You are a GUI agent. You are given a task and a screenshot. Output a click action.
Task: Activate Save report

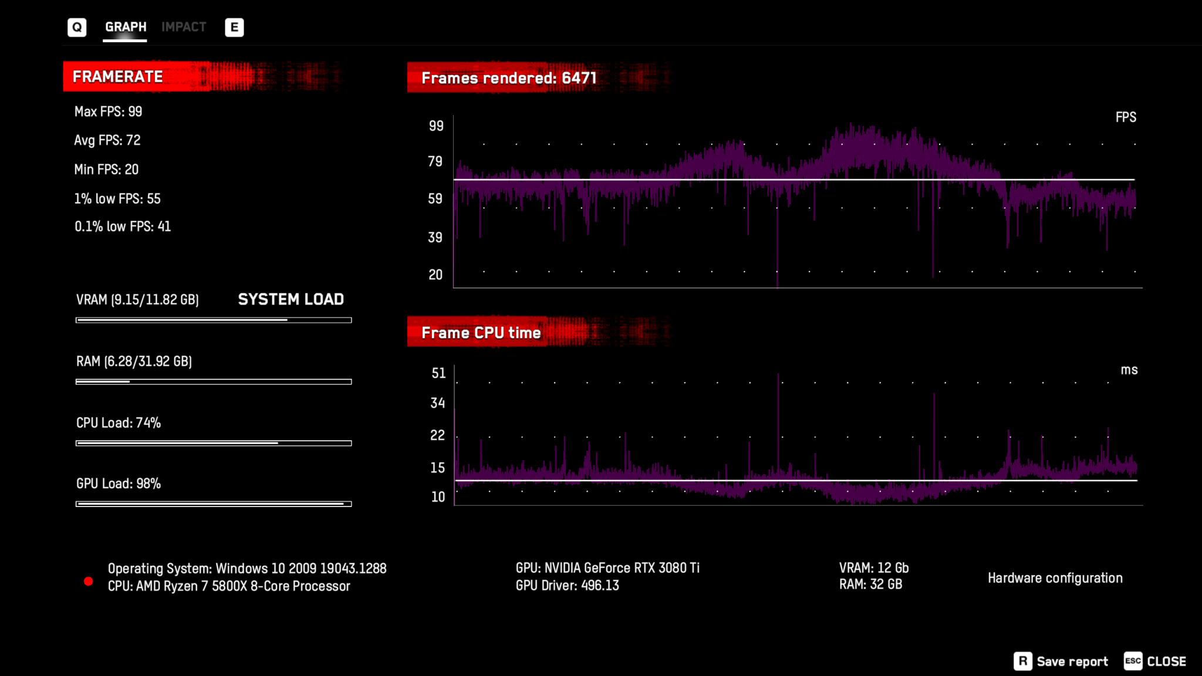click(x=1072, y=661)
